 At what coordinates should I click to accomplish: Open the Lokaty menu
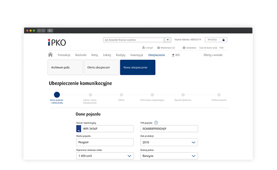107,55
